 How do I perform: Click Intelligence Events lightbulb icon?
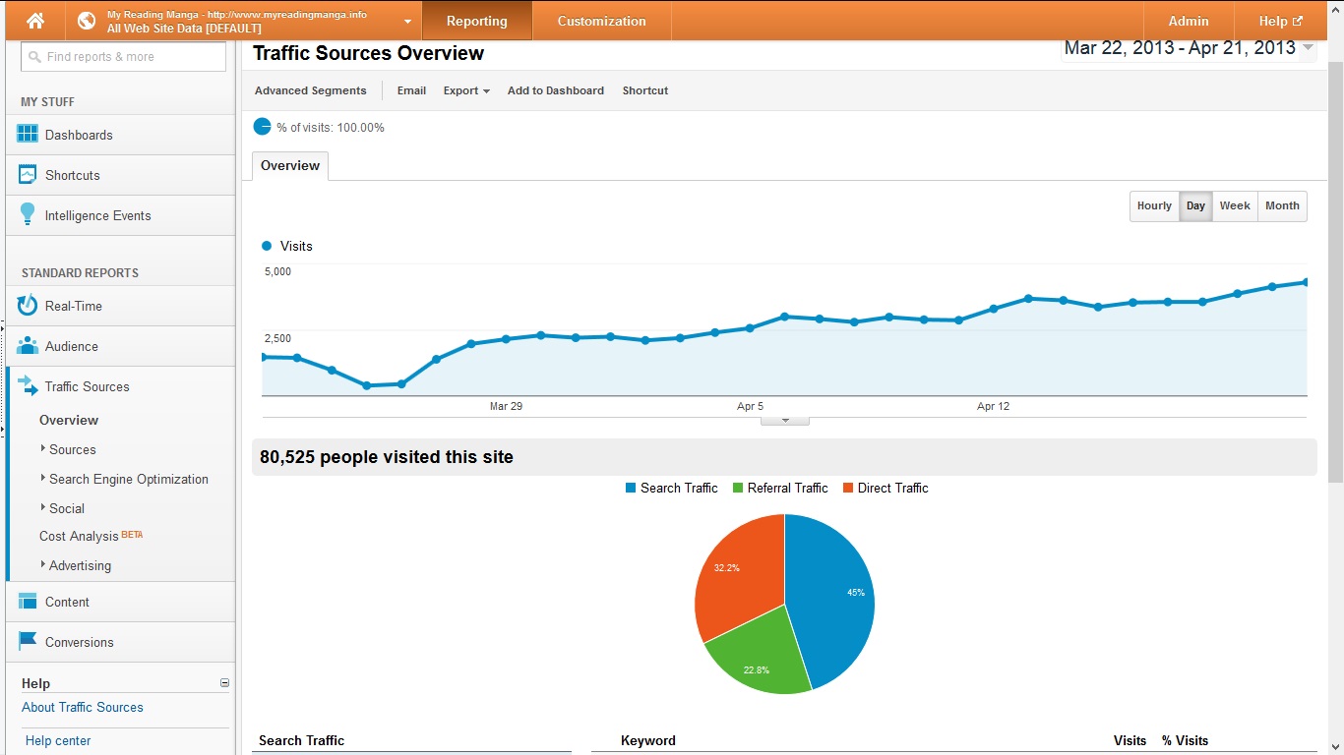28,214
